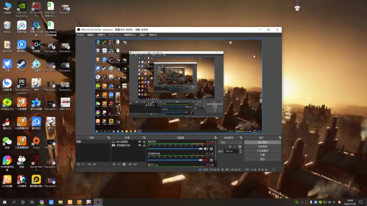Open OBS 设置 settings button
Image resolution: width=367 pixels, height=206 pixels.
point(262,155)
